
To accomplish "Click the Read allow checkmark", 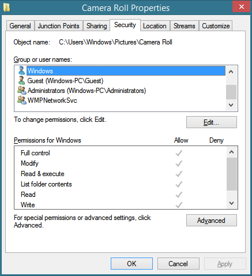I will (179, 195).
